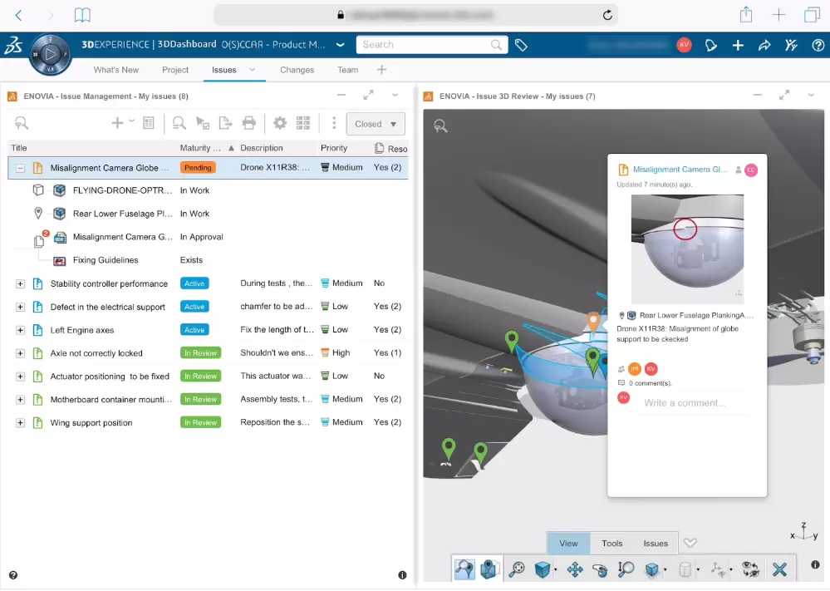
Task: Expand the Stability controller performance issue
Action: pos(21,283)
